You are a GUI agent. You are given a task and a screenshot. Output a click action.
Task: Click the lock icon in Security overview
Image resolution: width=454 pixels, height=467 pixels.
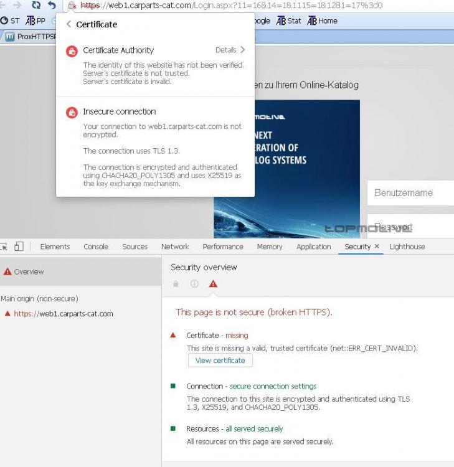(176, 284)
